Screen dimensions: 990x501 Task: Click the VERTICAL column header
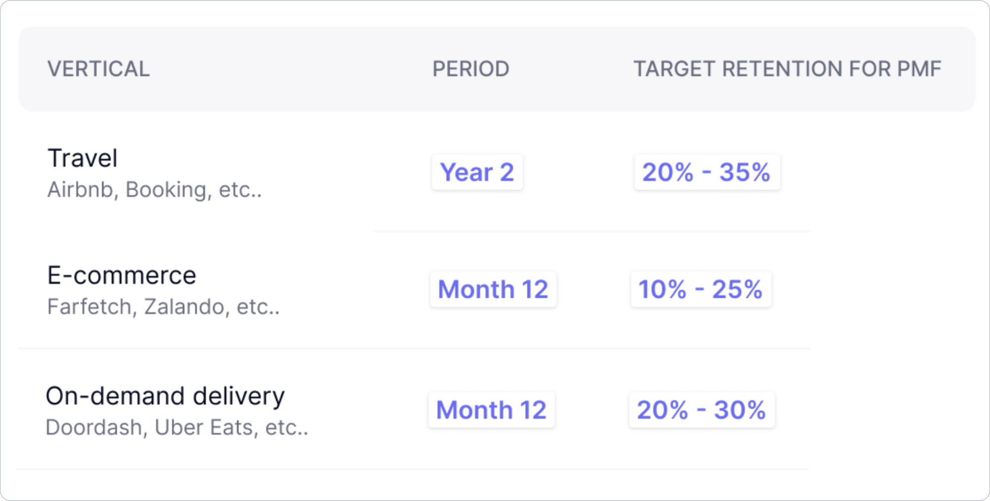99,69
